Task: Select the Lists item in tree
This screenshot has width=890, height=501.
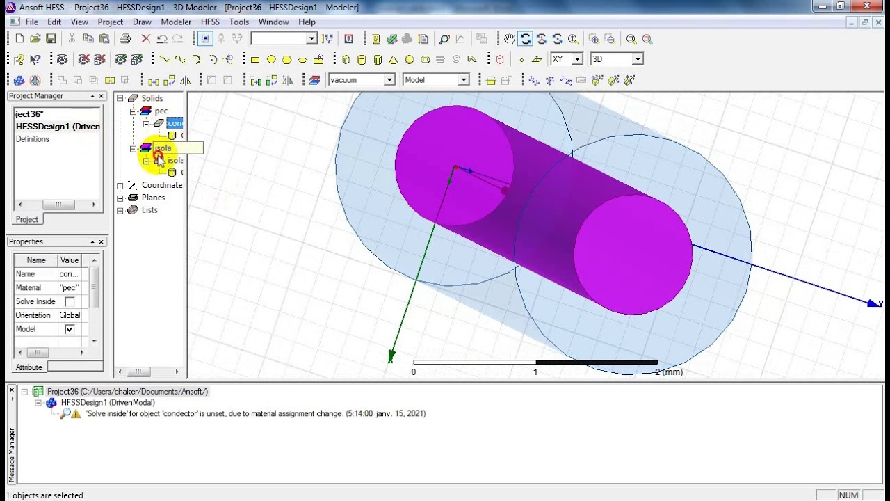Action: click(149, 210)
